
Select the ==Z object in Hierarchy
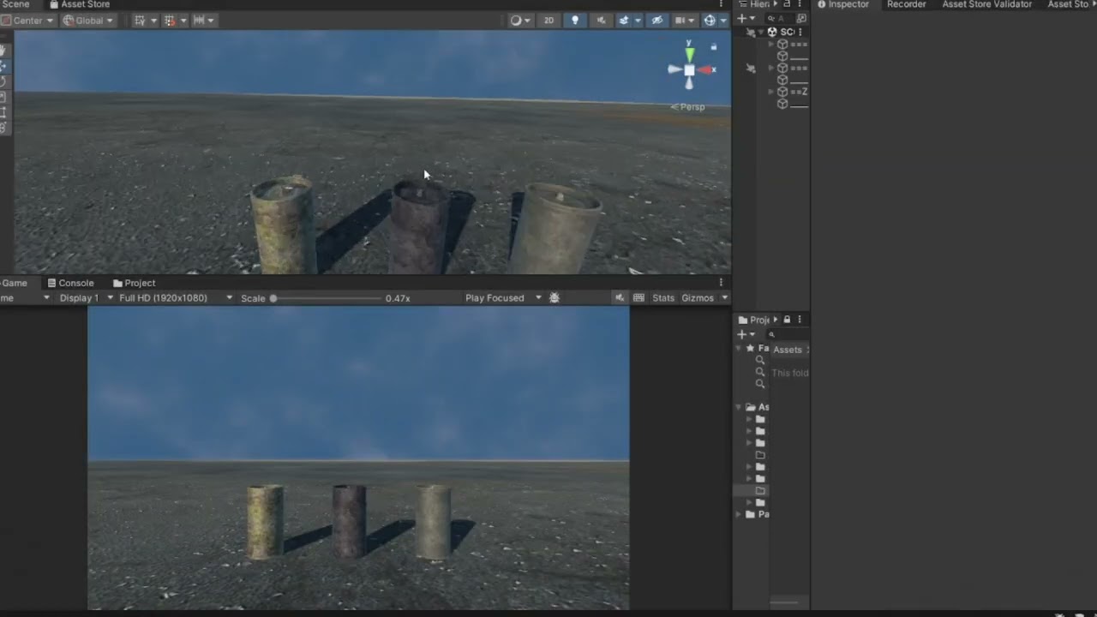(x=799, y=92)
